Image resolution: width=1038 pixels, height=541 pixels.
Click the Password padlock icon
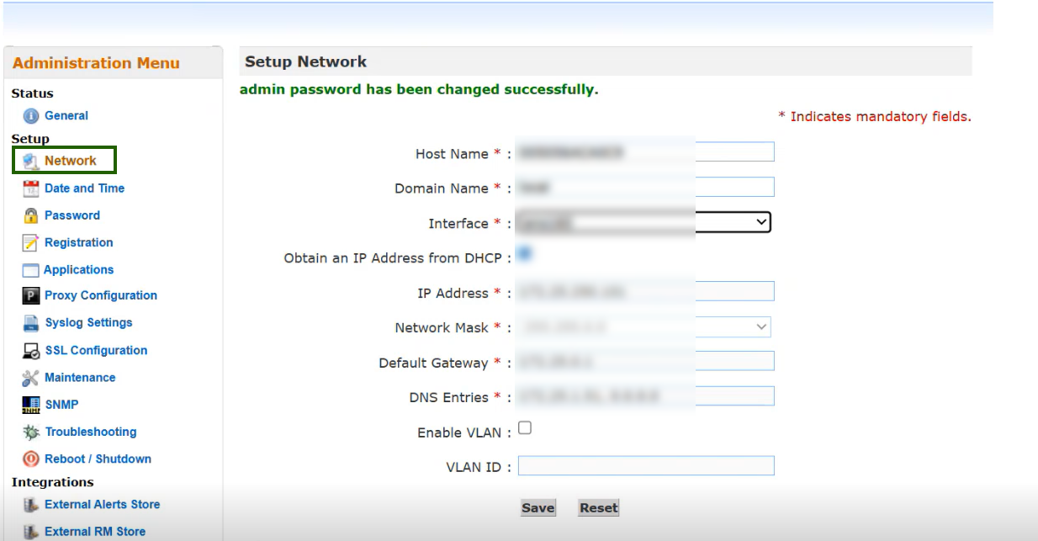(31, 215)
